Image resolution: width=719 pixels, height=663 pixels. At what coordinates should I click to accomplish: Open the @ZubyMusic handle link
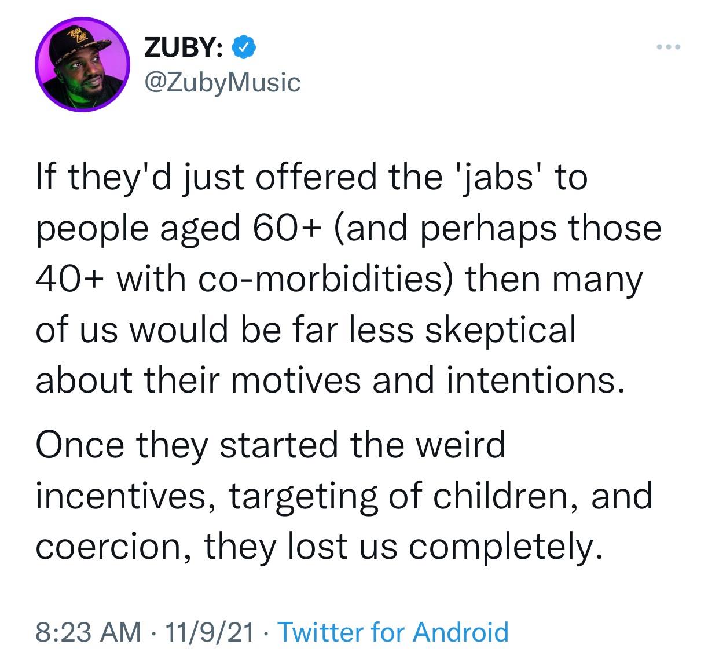(x=222, y=83)
